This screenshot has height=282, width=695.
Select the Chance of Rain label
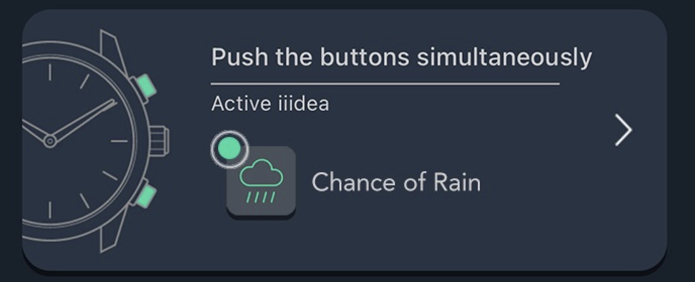point(396,182)
